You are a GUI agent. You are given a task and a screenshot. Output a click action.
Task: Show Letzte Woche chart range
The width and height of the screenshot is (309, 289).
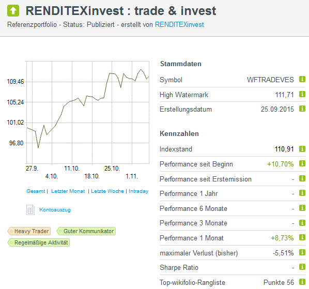click(x=107, y=191)
